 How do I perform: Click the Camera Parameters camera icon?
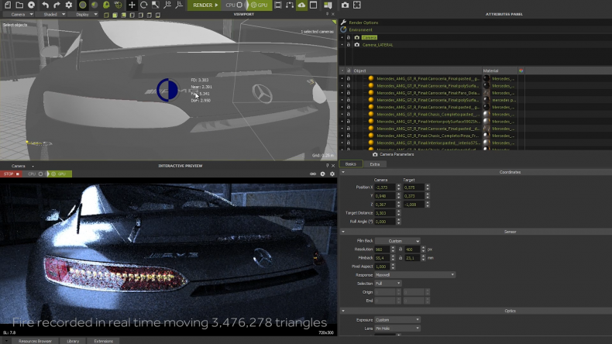click(375, 154)
